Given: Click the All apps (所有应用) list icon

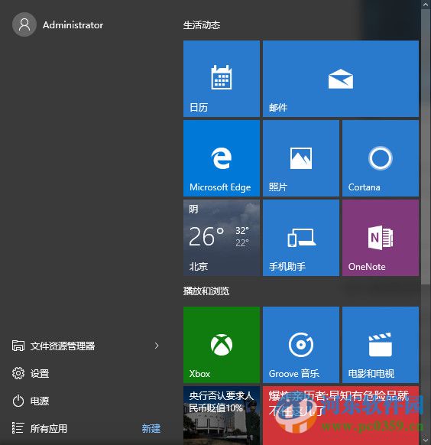Looking at the screenshot, I should click(18, 428).
